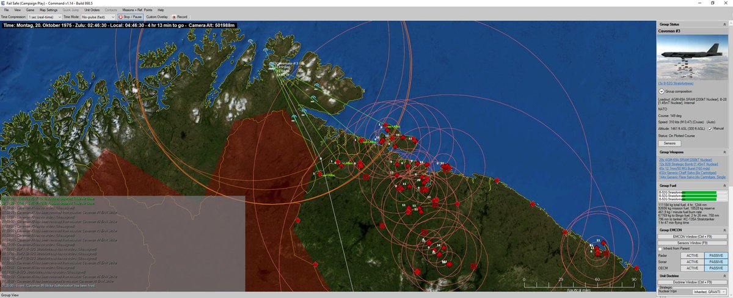Collapse the Group Weapons section
The image size is (733, 298).
coord(724,151)
